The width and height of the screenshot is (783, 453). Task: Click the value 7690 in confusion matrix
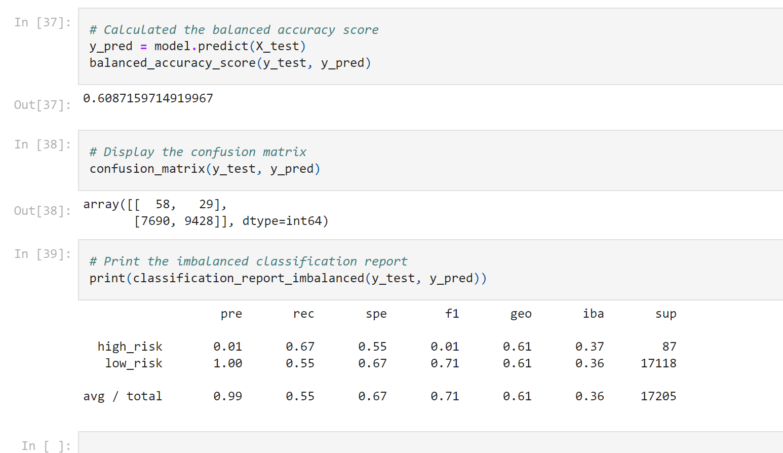click(155, 221)
